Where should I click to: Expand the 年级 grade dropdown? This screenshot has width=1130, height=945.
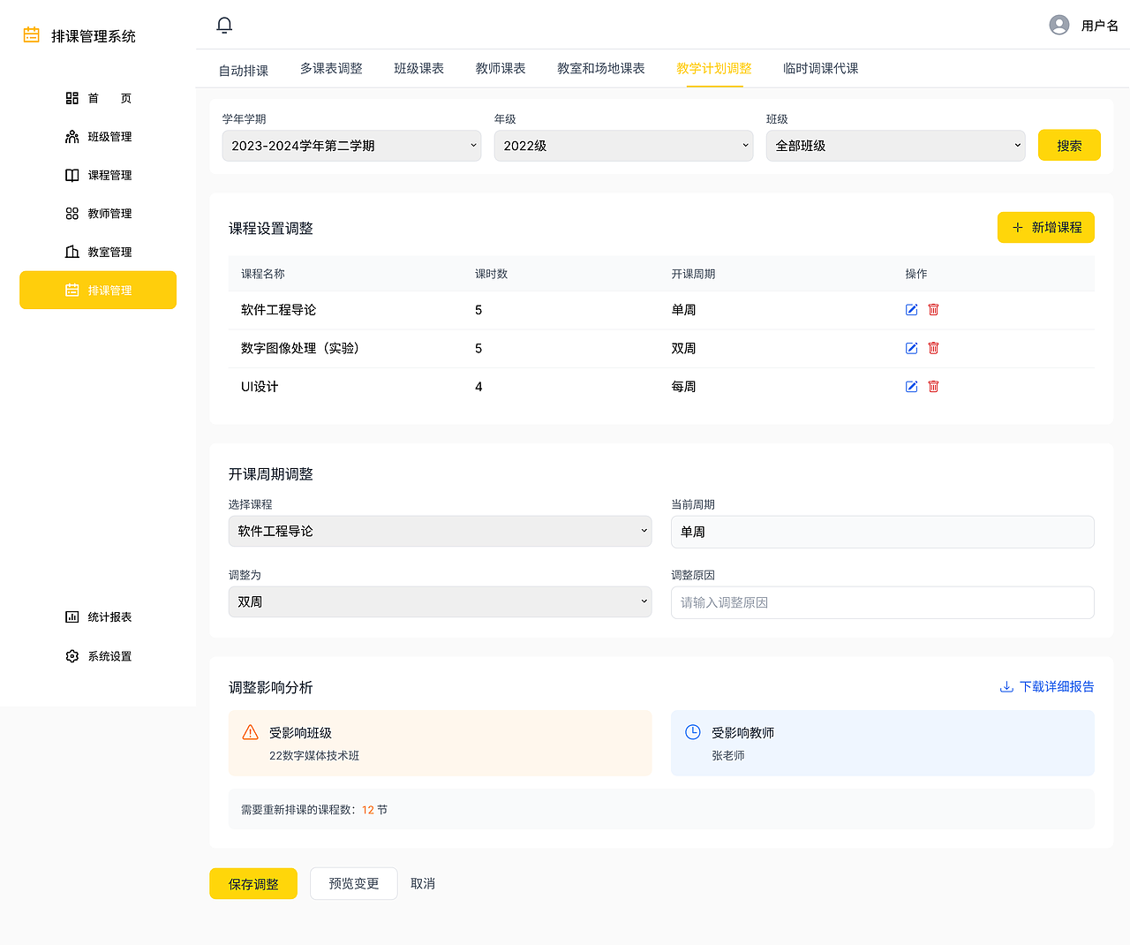click(x=623, y=145)
